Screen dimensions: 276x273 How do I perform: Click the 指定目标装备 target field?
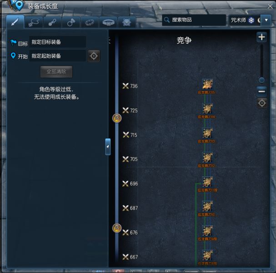point(58,42)
